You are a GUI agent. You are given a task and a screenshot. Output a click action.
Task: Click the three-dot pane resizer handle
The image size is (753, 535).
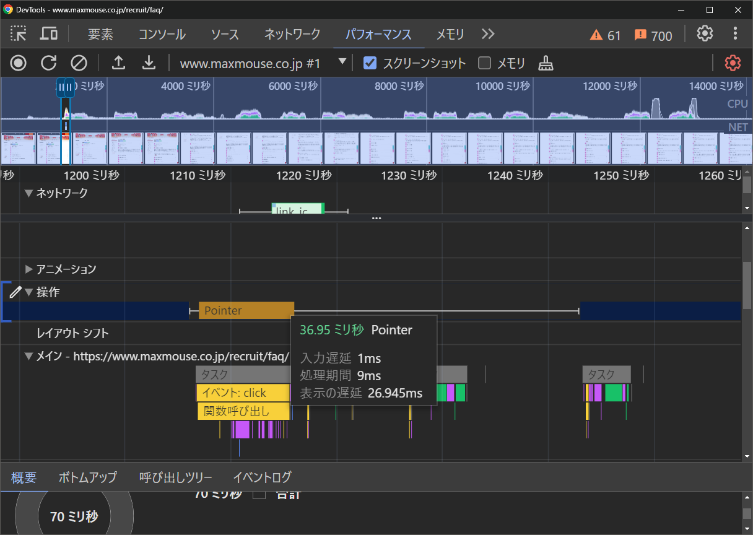(376, 218)
